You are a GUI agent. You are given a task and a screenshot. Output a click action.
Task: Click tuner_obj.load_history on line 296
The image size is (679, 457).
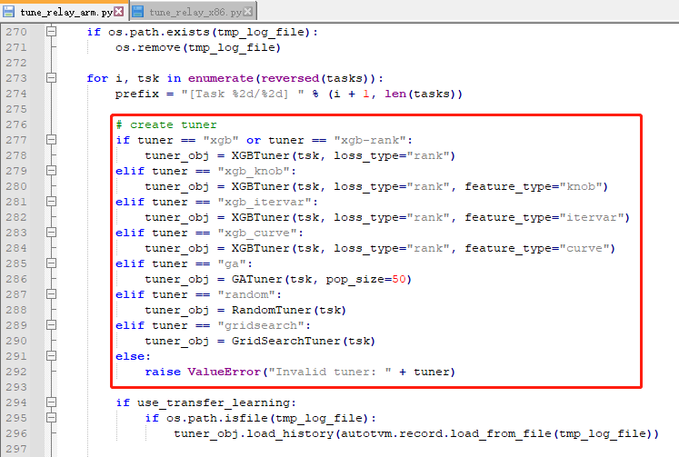pos(254,433)
